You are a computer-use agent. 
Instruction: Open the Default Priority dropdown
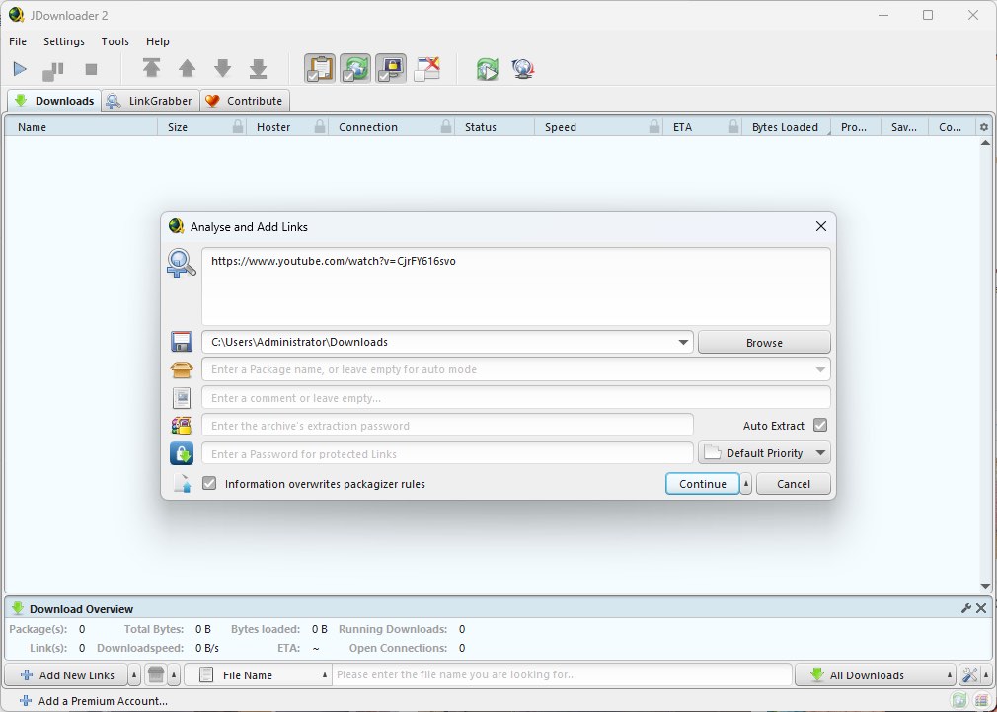tap(764, 453)
